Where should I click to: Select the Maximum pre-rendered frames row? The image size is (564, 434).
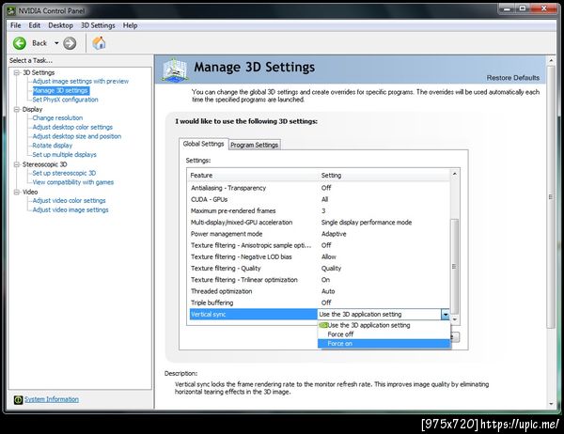point(320,210)
